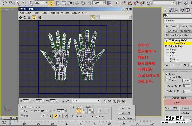Toggle show map icon beside UV

tap(93, 18)
